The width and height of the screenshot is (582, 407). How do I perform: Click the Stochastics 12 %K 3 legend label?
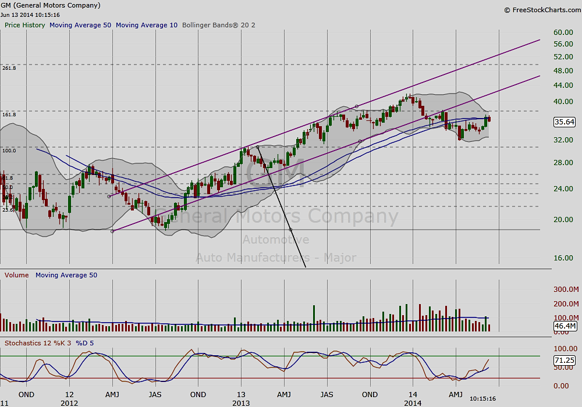37,343
